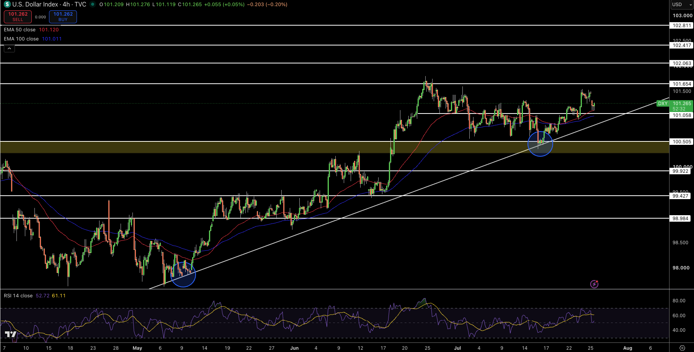Click the 103.000 price scale label

tap(683, 16)
